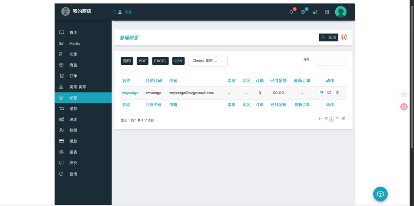Screen dimensions: 414x206
Task: Toggle the sidebar hamburger menu icon
Action: point(114,12)
